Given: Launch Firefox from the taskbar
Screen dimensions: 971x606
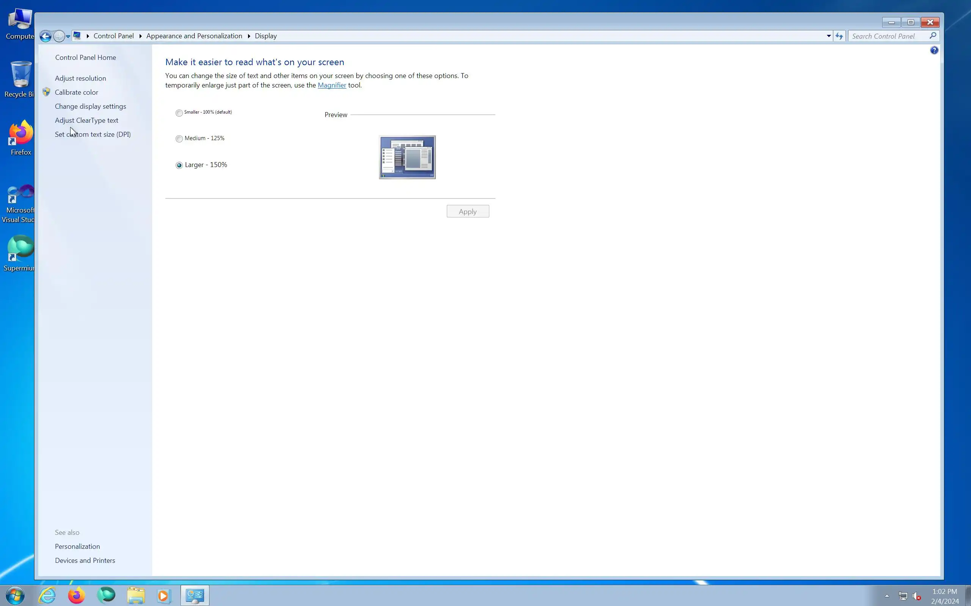Looking at the screenshot, I should (x=76, y=595).
